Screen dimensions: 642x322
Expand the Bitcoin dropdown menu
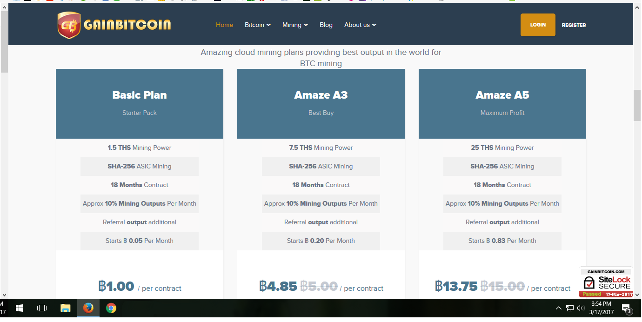point(257,25)
